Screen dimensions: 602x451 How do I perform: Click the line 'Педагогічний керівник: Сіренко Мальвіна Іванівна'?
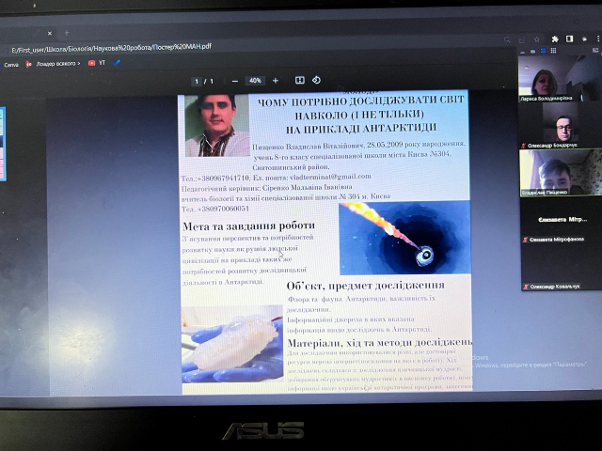pos(267,188)
